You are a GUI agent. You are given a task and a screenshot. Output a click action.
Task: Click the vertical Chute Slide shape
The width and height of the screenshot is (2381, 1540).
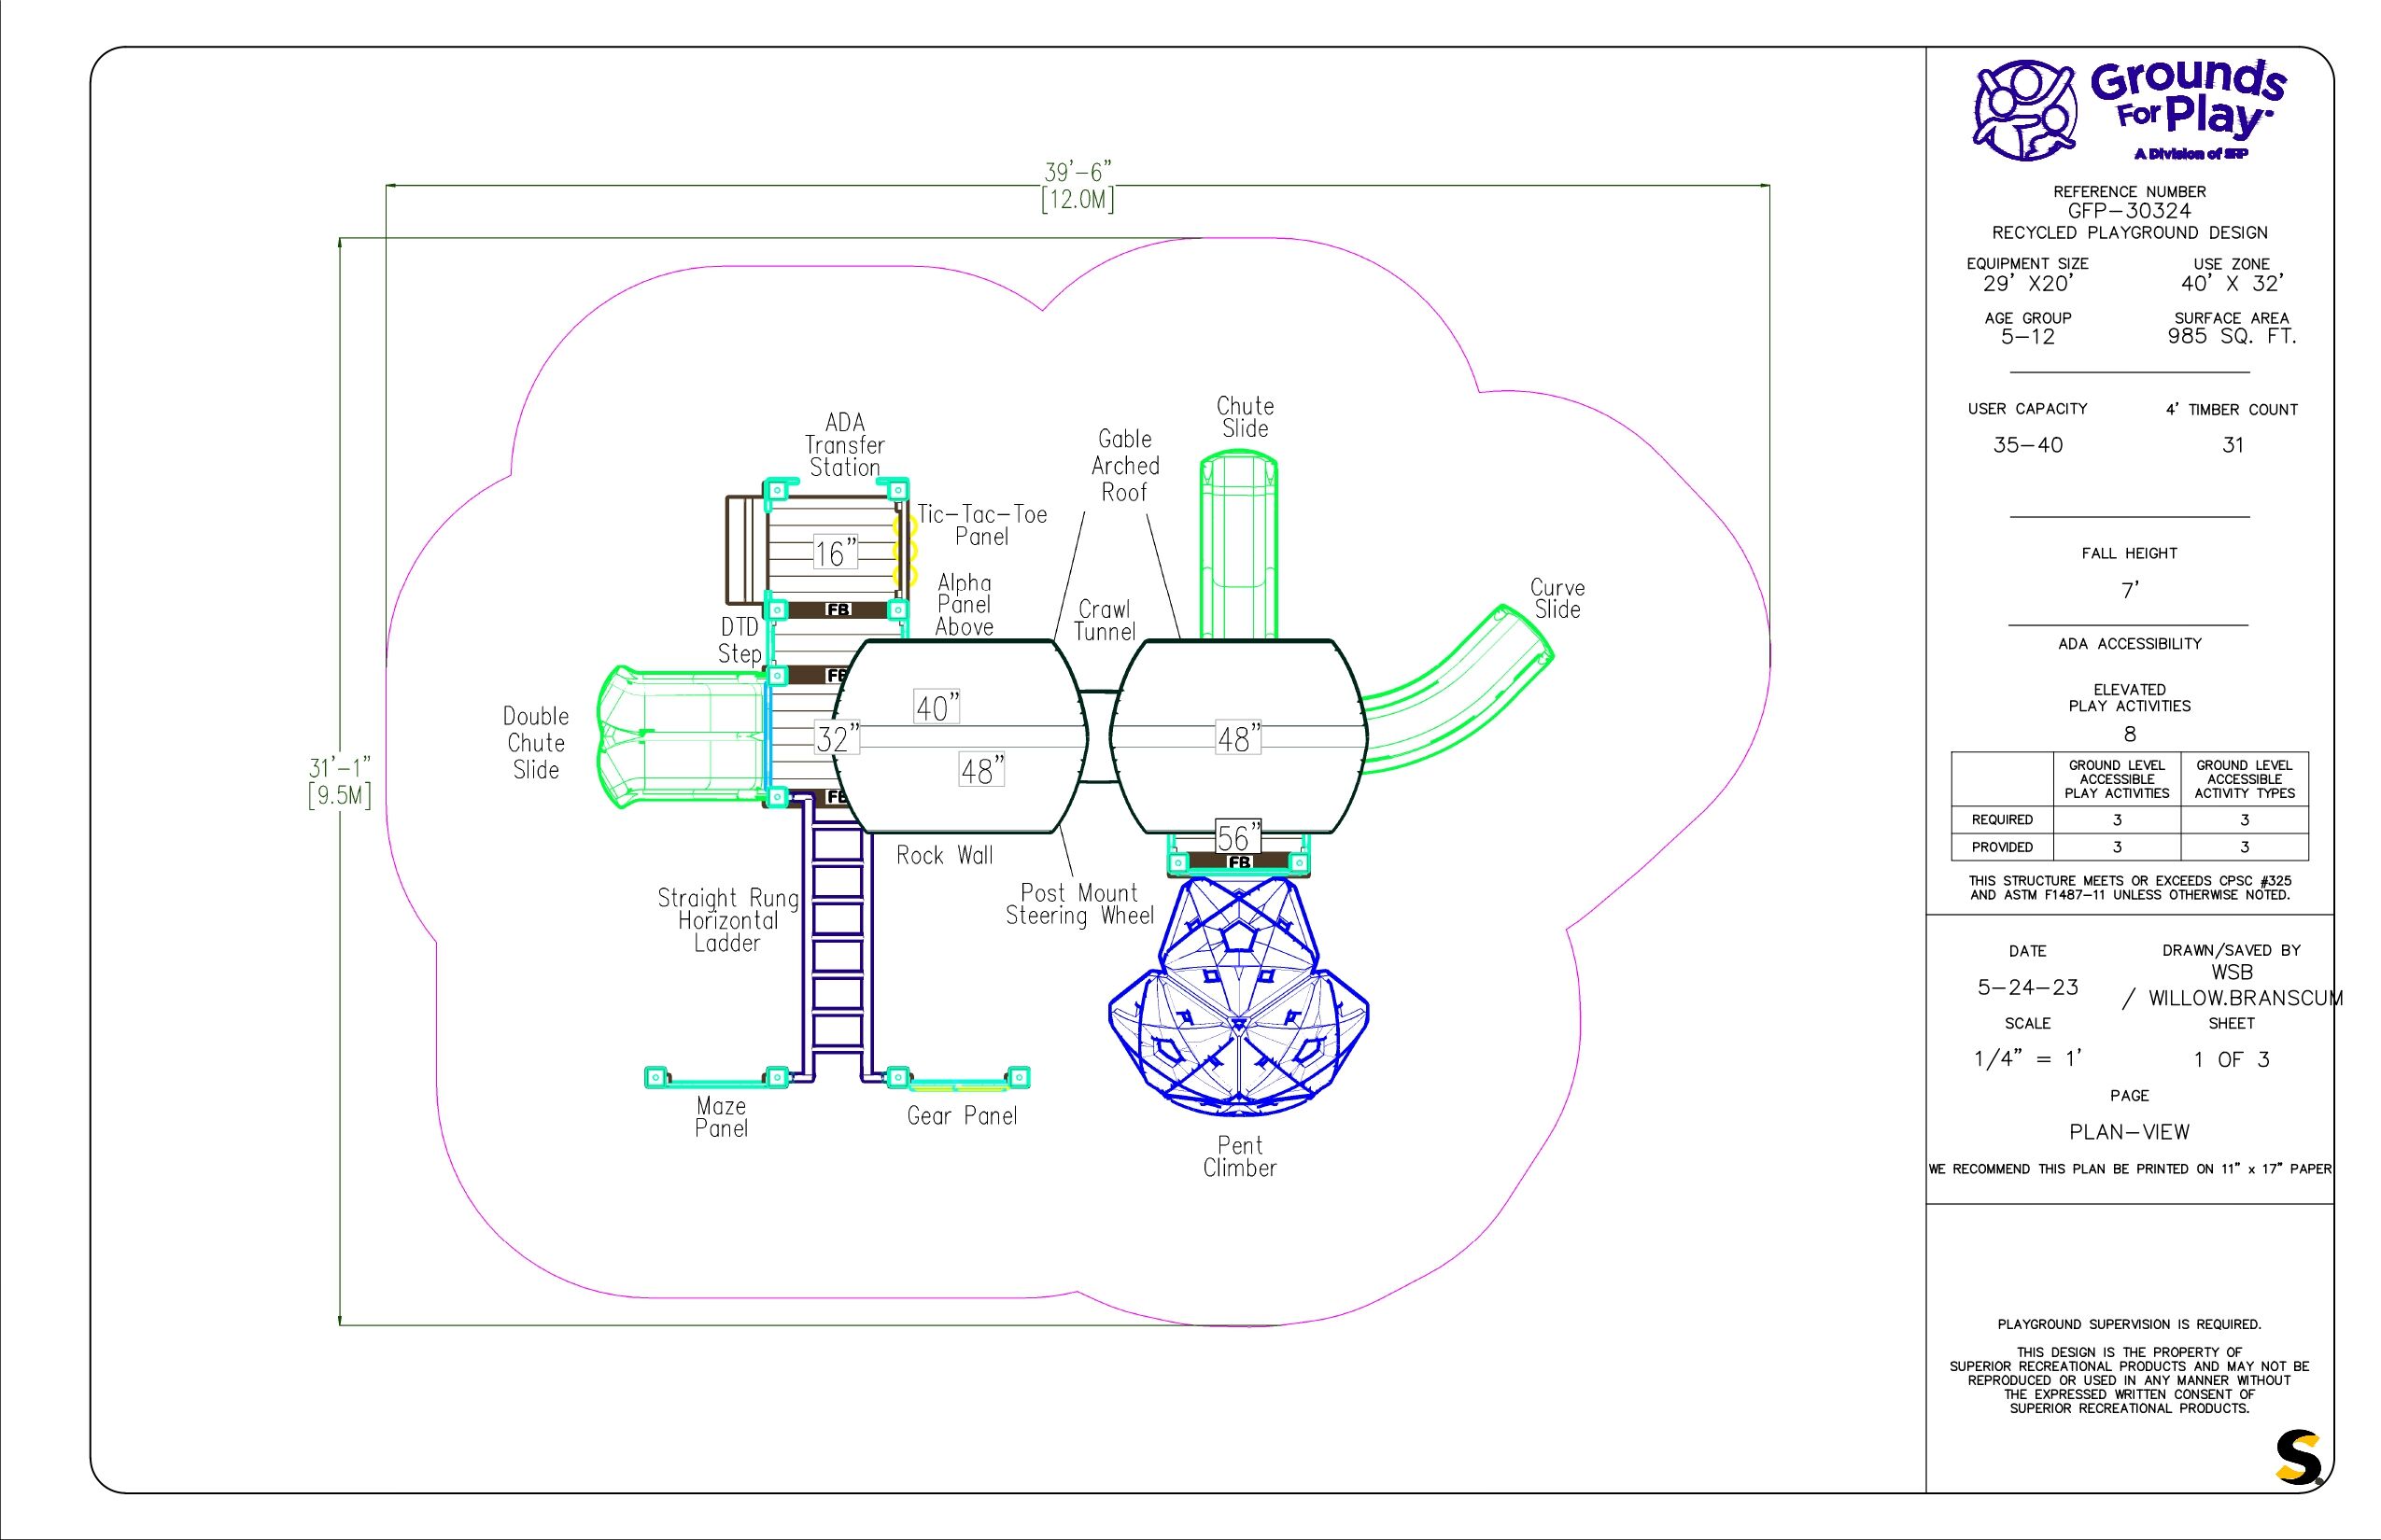coord(1238,545)
